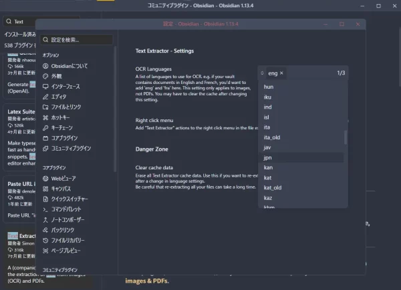401x290 pixels.
Task: Click the 設定を検索 settings search field
Action: (76, 39)
